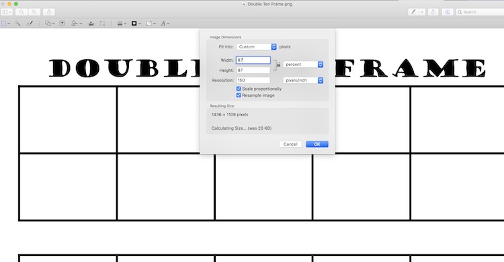The image size is (504, 262).
Task: Uncheck Scale proportionally checkbox
Action: [239, 89]
